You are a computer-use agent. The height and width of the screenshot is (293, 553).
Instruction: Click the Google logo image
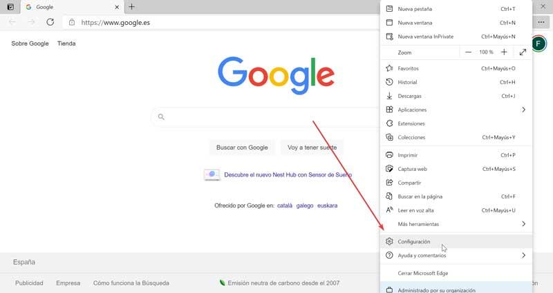pos(276,75)
